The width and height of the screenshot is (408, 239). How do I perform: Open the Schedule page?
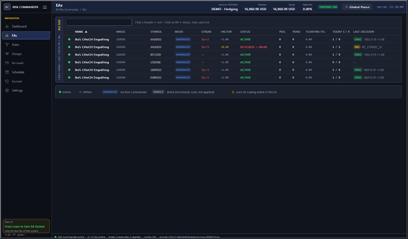[x=26, y=72]
